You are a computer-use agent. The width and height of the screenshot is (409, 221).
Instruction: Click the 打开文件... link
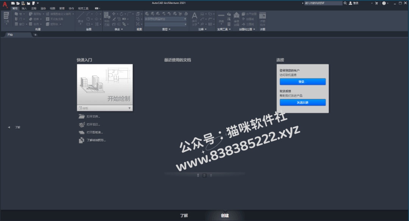pos(90,117)
